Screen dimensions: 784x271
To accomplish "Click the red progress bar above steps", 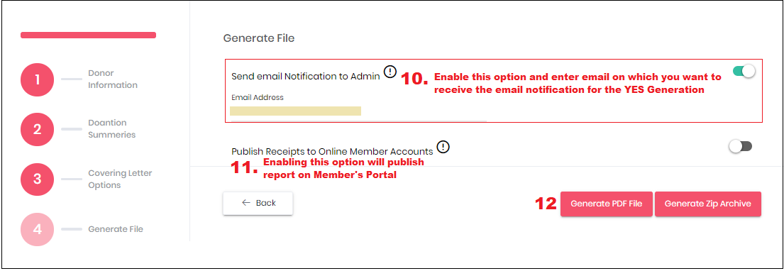I will coord(88,35).
